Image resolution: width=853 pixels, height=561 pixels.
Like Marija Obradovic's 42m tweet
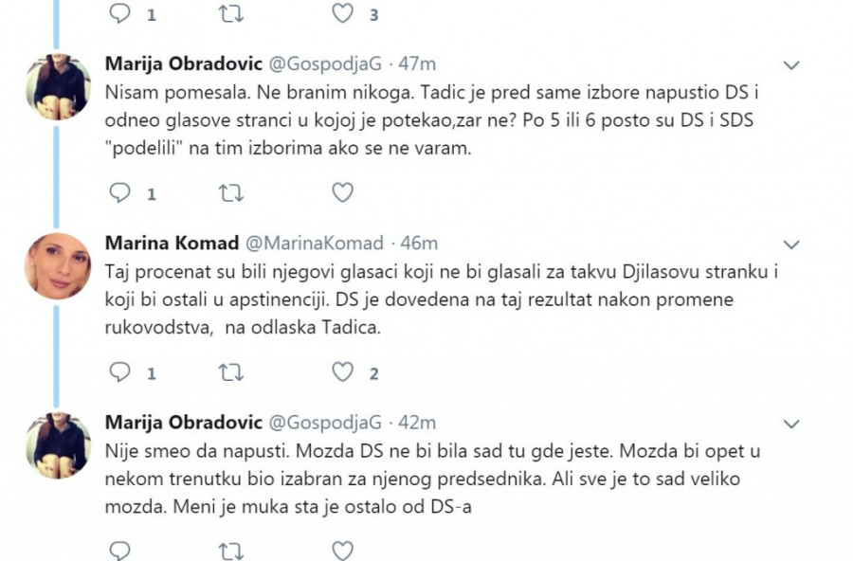(342, 550)
